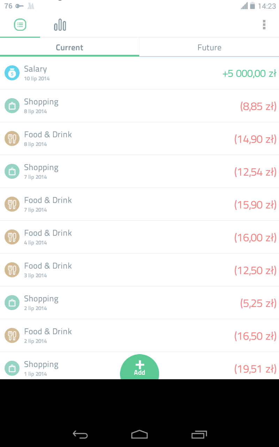Switch to the Current tab

point(69,47)
